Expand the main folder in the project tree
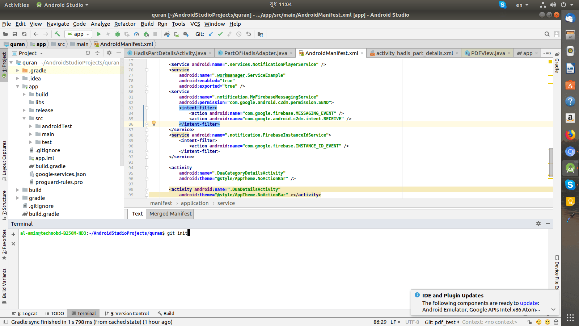The height and width of the screenshot is (326, 579). point(31,134)
